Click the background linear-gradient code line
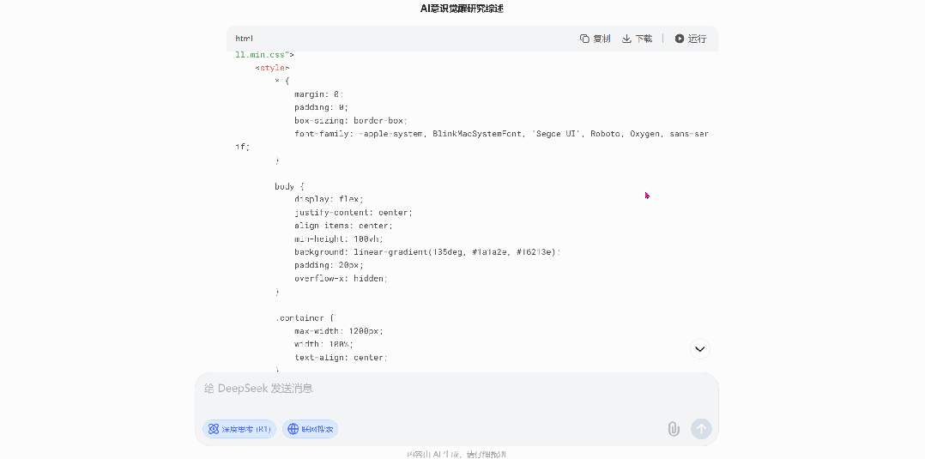This screenshot has height=459, width=925. point(426,252)
